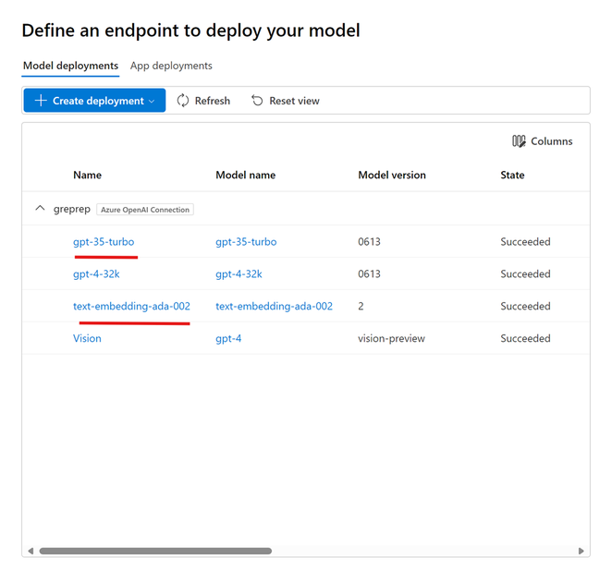Sort by the Model name column header

(246, 176)
